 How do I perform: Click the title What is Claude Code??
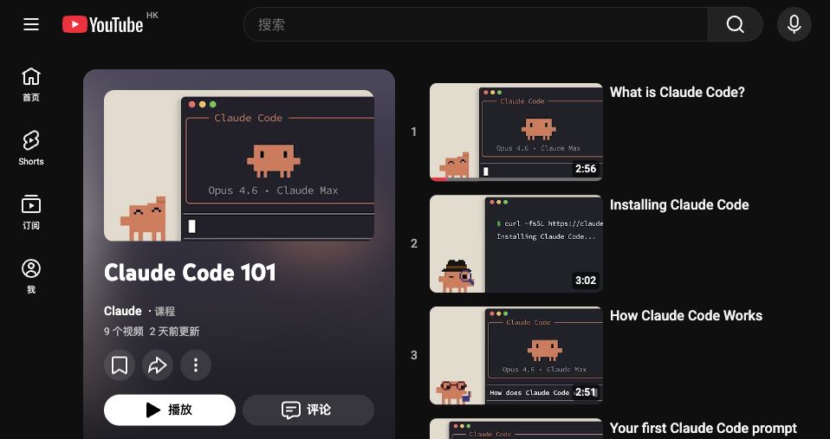[x=677, y=92]
